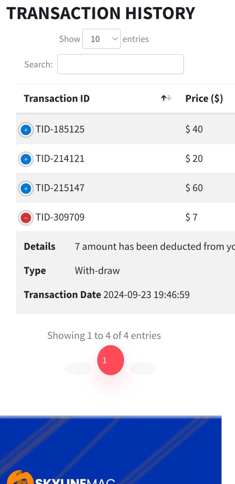Screen dimensions: 235x484
Task: Sort by the Transaction ID column arrows
Action: pyautogui.click(x=166, y=98)
